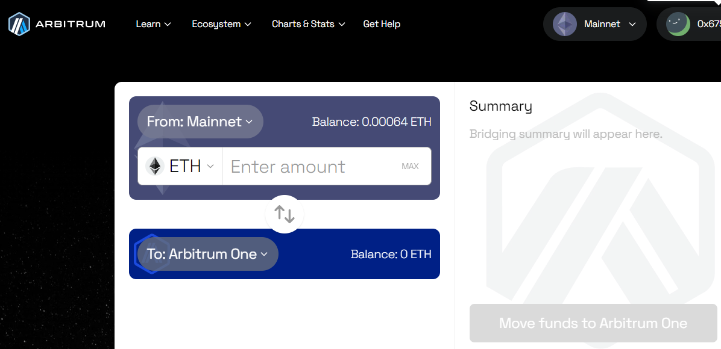Click 'Bridging summary will appear here.' text
Viewport: 721px width, 349px height.
point(566,134)
